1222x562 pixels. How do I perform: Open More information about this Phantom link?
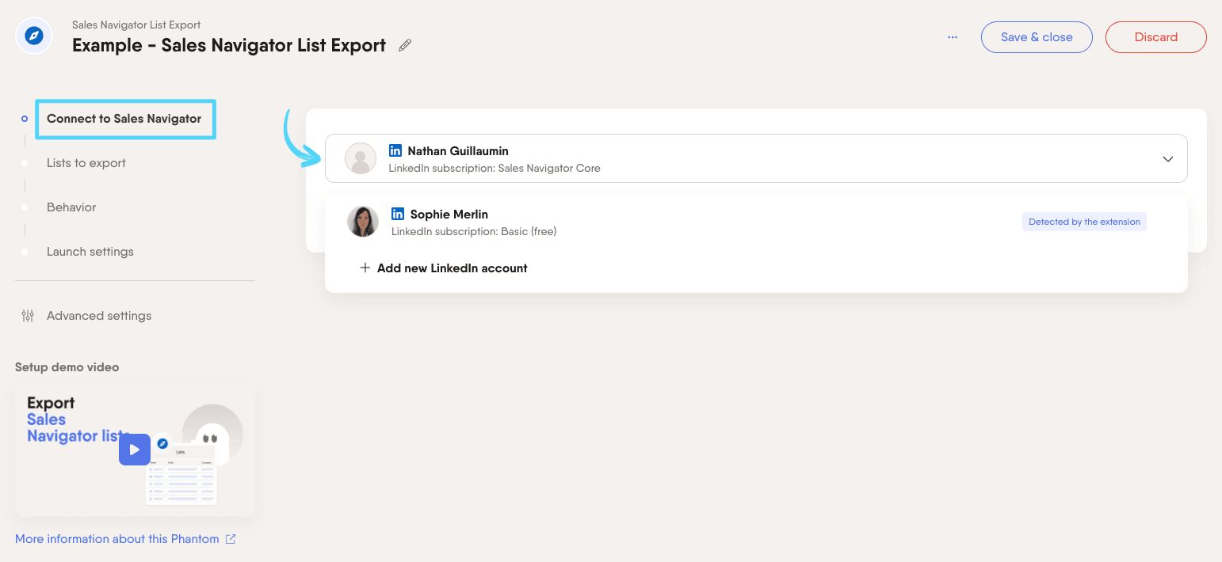tap(117, 539)
